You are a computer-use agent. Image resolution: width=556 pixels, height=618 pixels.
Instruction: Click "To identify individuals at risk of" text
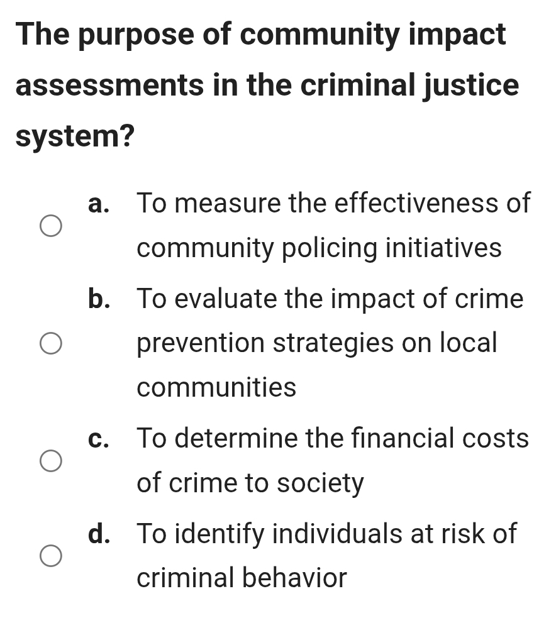(x=326, y=534)
